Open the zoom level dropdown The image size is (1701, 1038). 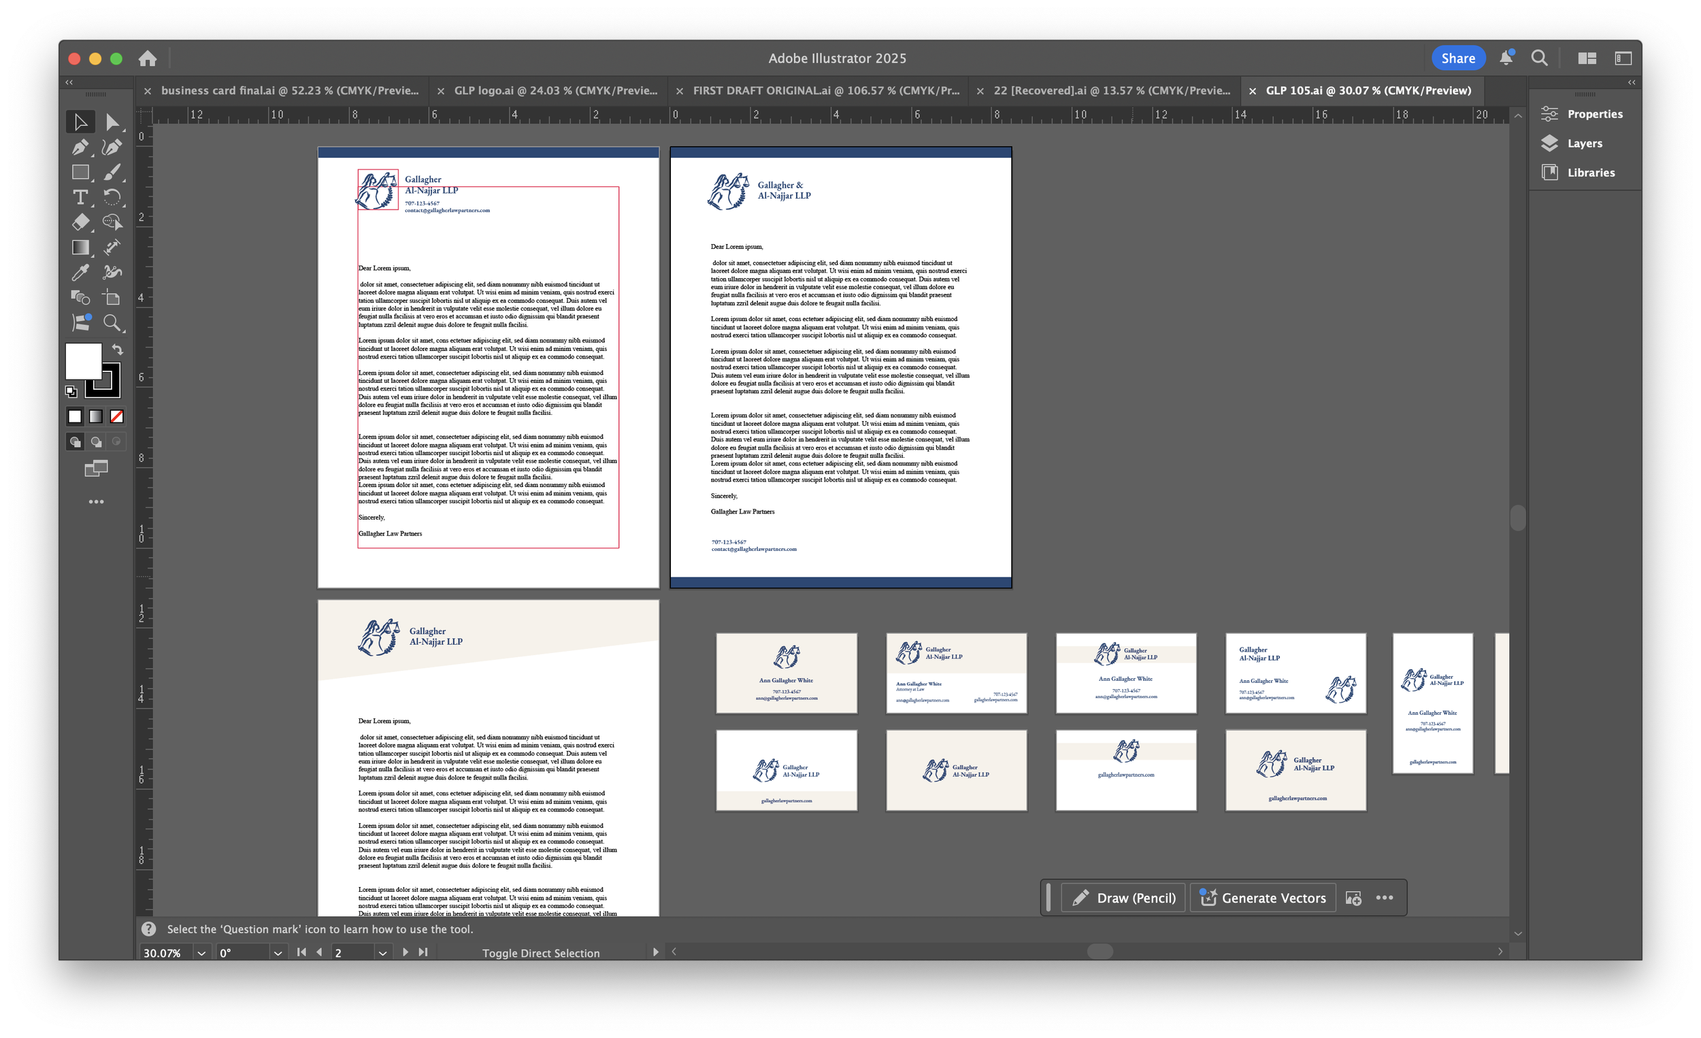pyautogui.click(x=201, y=953)
